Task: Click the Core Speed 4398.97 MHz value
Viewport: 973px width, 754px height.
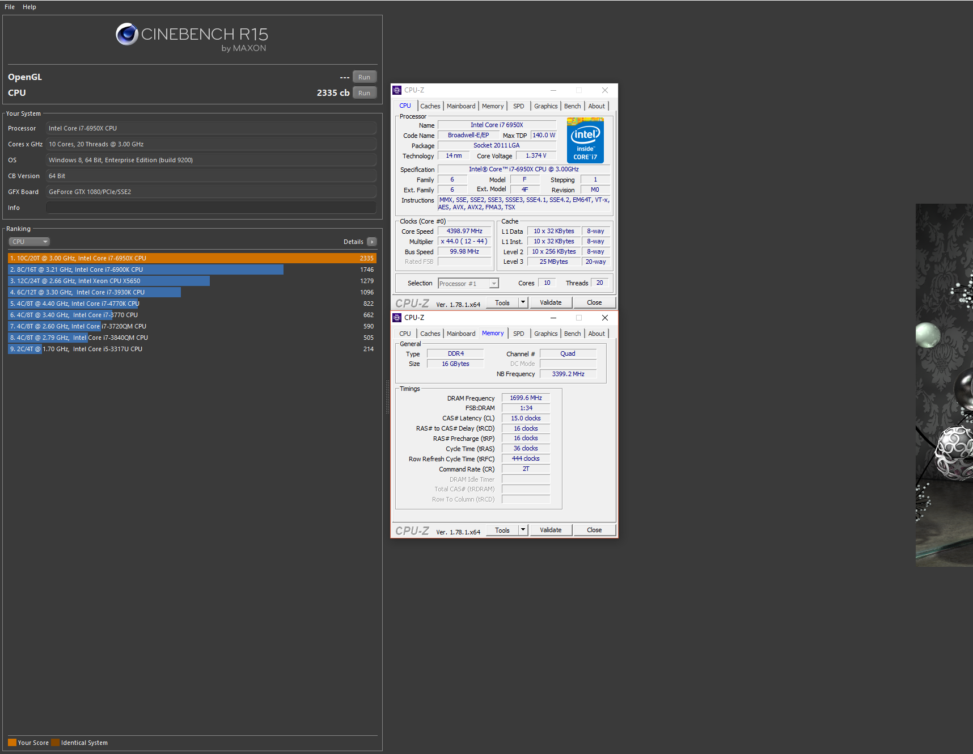Action: pos(464,231)
